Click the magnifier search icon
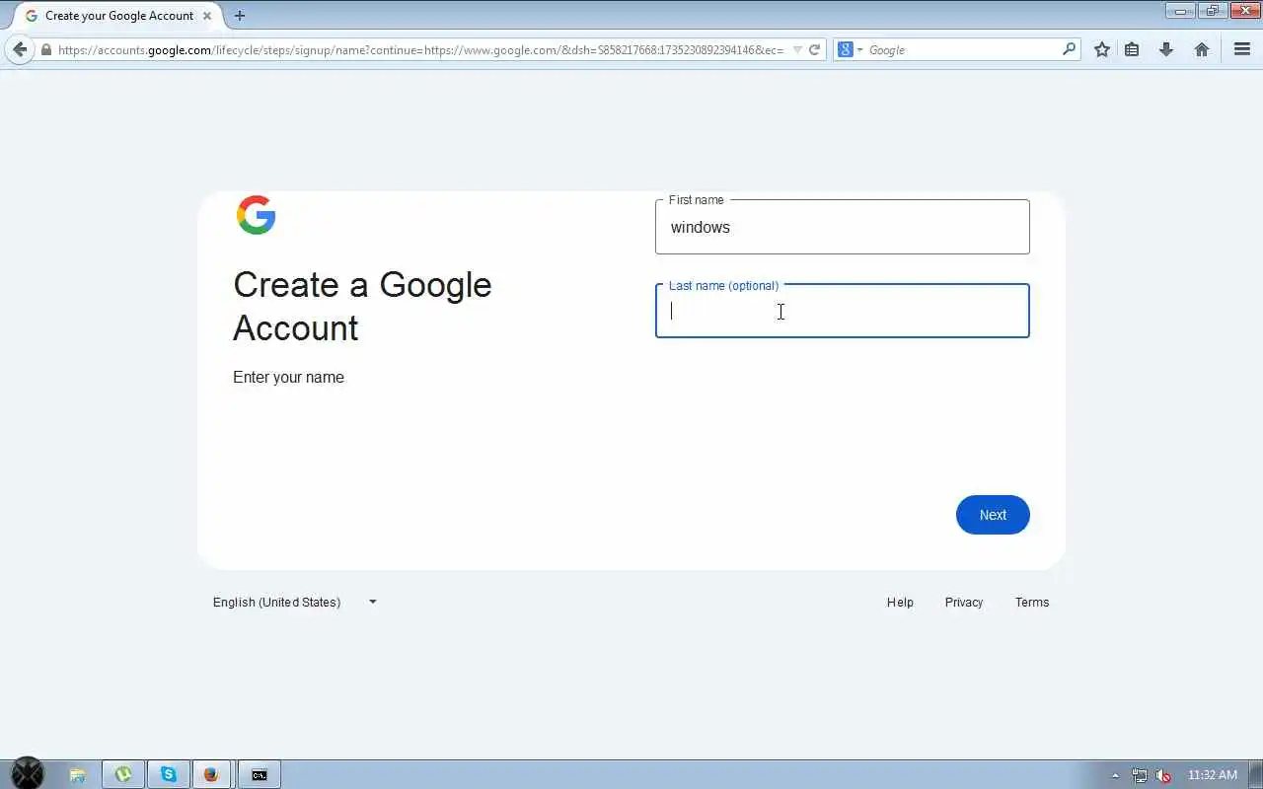The image size is (1263, 789). point(1069,49)
